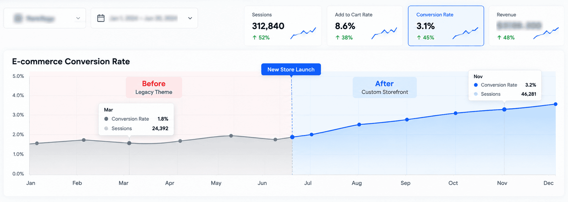Click the green up arrow beside 52%
The image size is (568, 202).
[255, 37]
